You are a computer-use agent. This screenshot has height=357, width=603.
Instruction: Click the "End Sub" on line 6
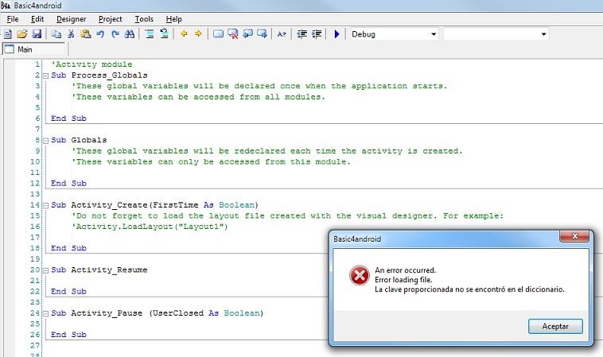pyautogui.click(x=69, y=118)
